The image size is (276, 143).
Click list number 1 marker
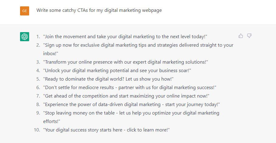(38, 37)
